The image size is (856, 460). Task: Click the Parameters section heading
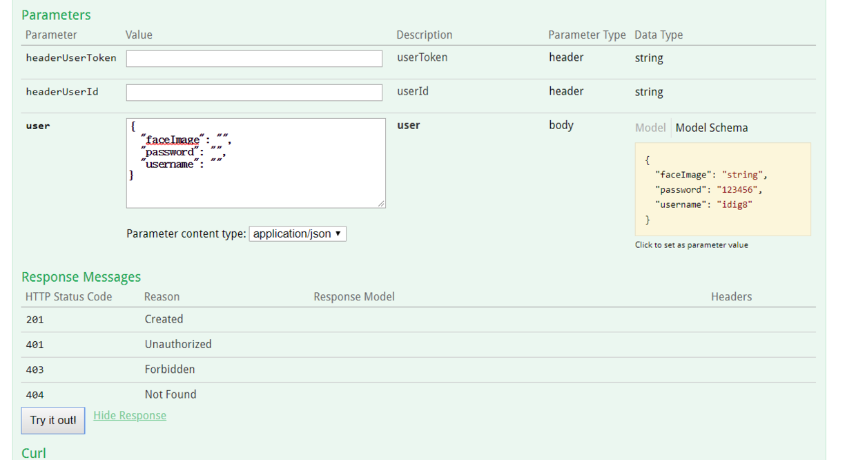click(56, 15)
